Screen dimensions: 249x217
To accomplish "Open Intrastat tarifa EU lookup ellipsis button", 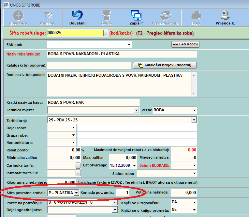I will (78, 173).
